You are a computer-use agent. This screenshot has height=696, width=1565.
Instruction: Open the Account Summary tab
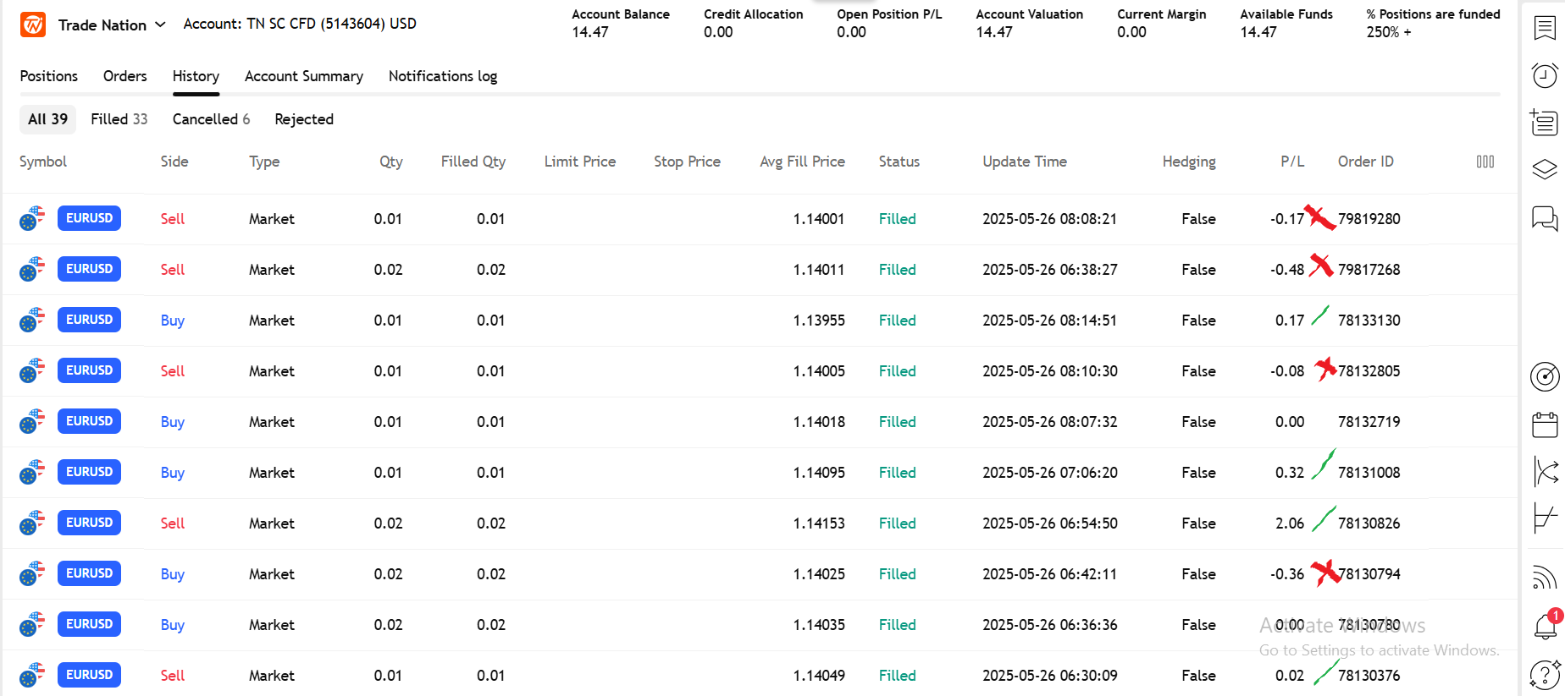(x=303, y=76)
